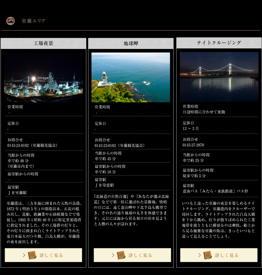Click nearest station ＪＲ室蘭駅
This screenshot has height=275, width=262.
pyautogui.click(x=17, y=193)
